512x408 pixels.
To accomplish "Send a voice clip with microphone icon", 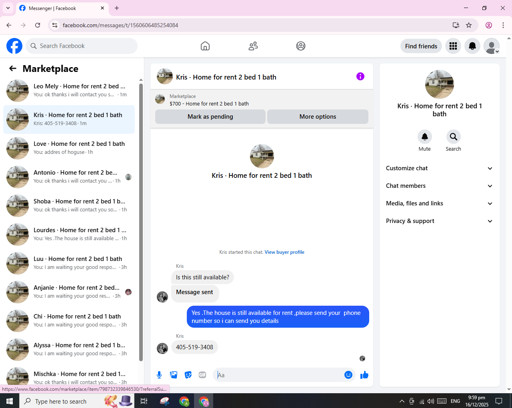I will (x=159, y=375).
